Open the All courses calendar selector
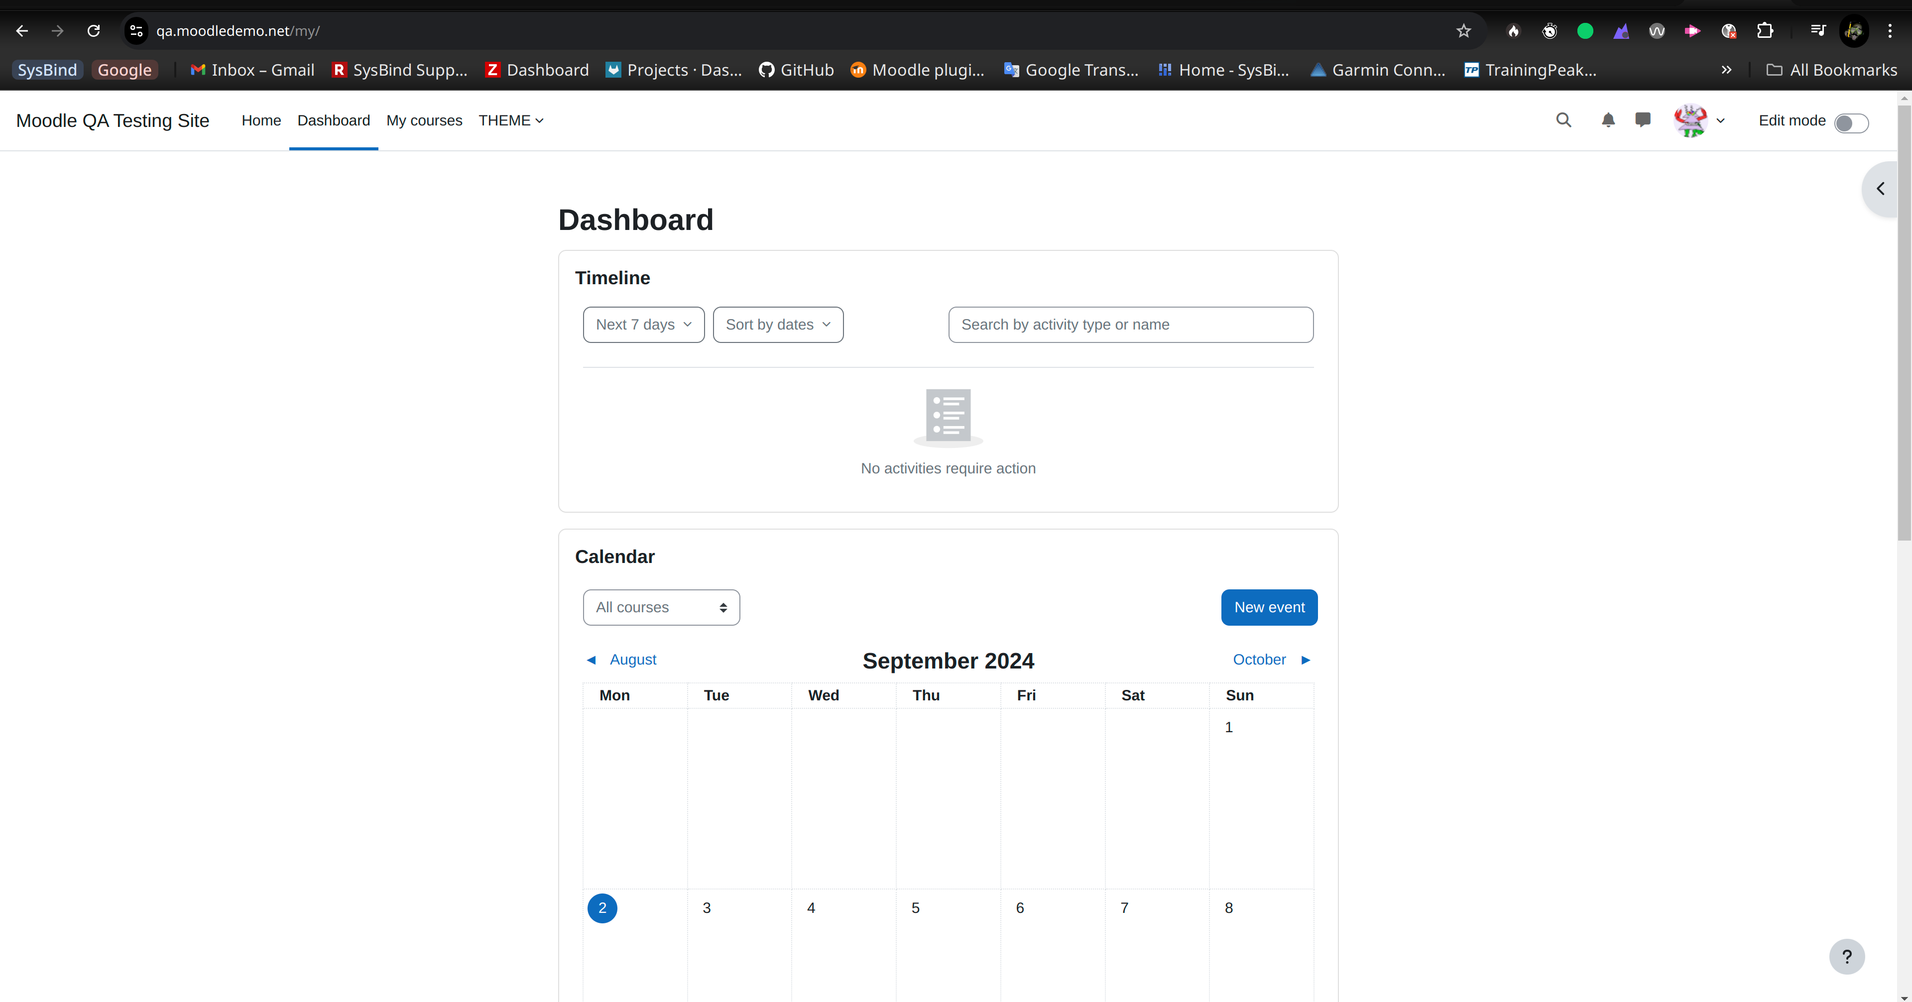Viewport: 1912px width, 1002px height. click(x=661, y=607)
